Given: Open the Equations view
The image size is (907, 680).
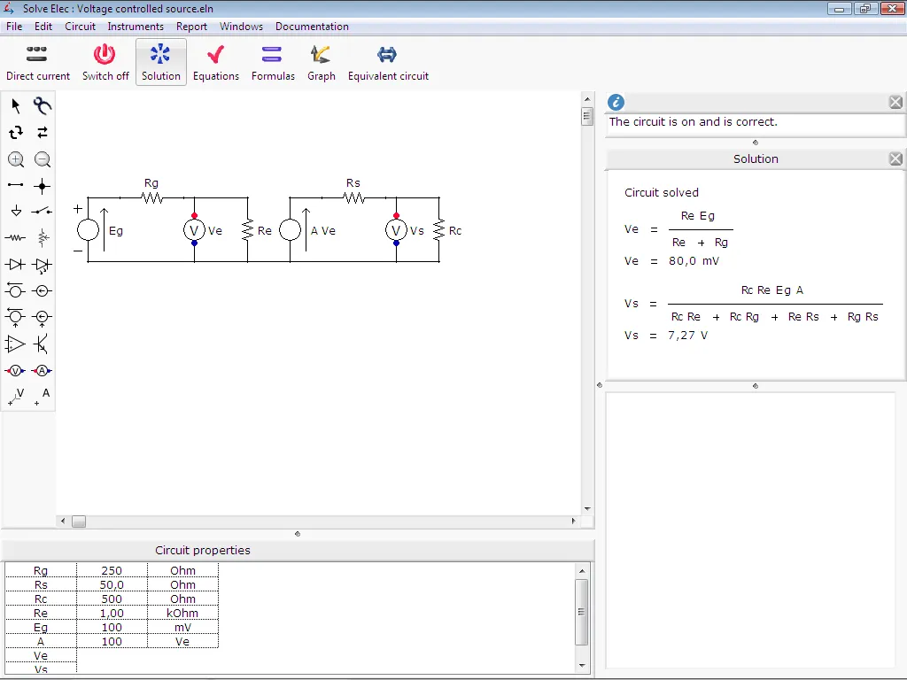Looking at the screenshot, I should pos(216,60).
